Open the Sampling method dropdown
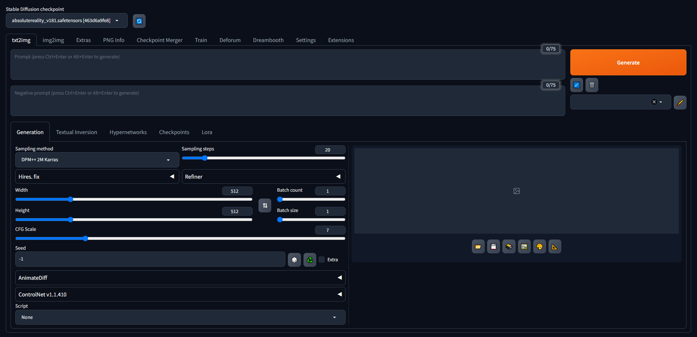697x337 pixels. tap(97, 159)
